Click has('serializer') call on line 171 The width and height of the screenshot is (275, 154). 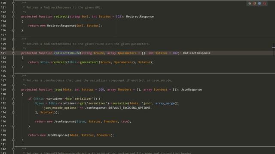[80, 99]
